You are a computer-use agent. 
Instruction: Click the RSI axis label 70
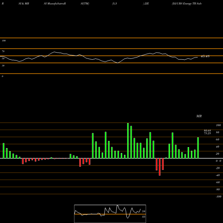click(3, 51)
